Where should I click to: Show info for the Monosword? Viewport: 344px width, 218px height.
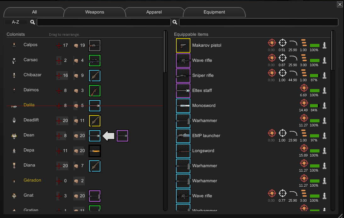[x=324, y=105]
